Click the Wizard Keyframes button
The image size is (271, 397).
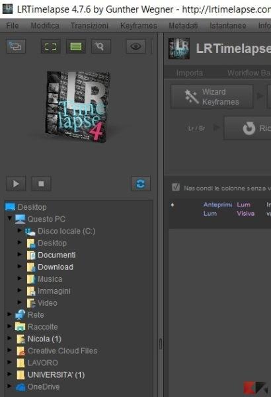tap(212, 97)
